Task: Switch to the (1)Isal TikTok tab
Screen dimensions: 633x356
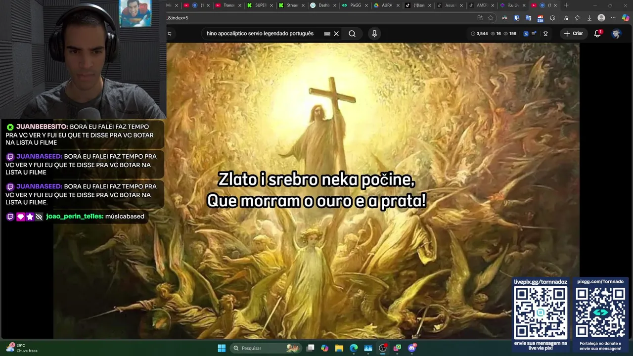Action: [x=418, y=5]
